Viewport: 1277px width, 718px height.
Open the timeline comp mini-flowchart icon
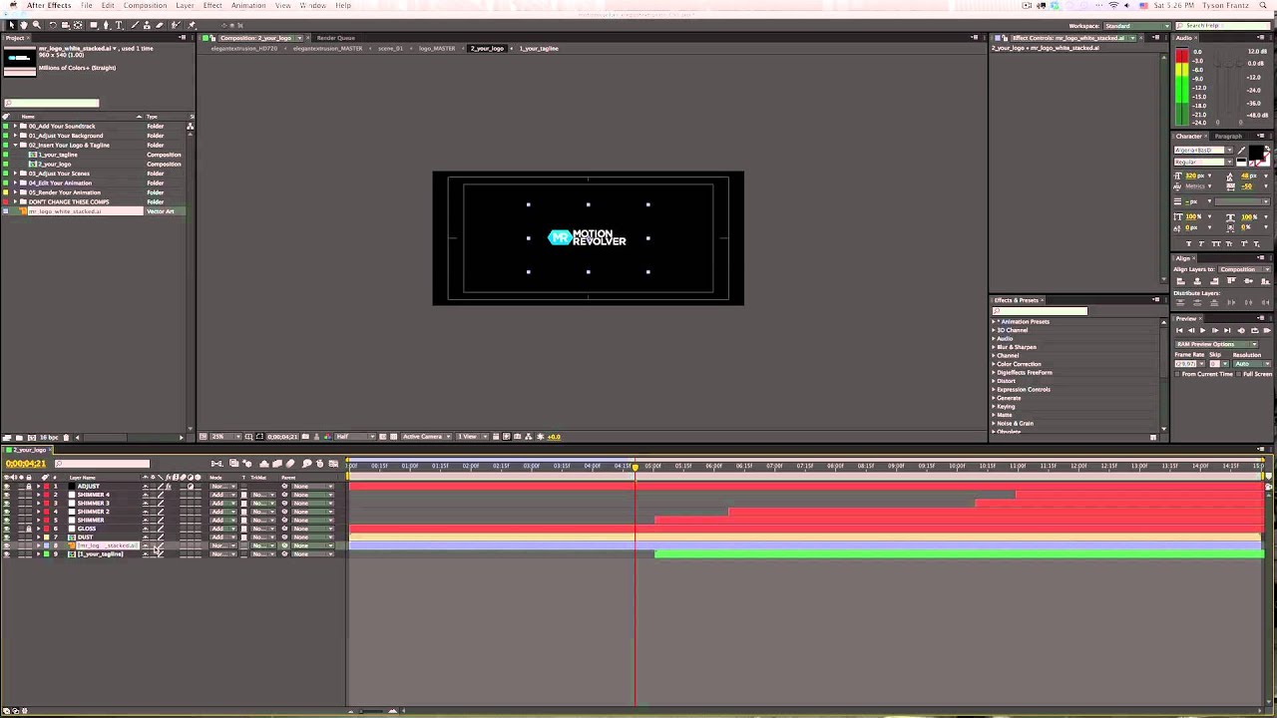[216, 464]
